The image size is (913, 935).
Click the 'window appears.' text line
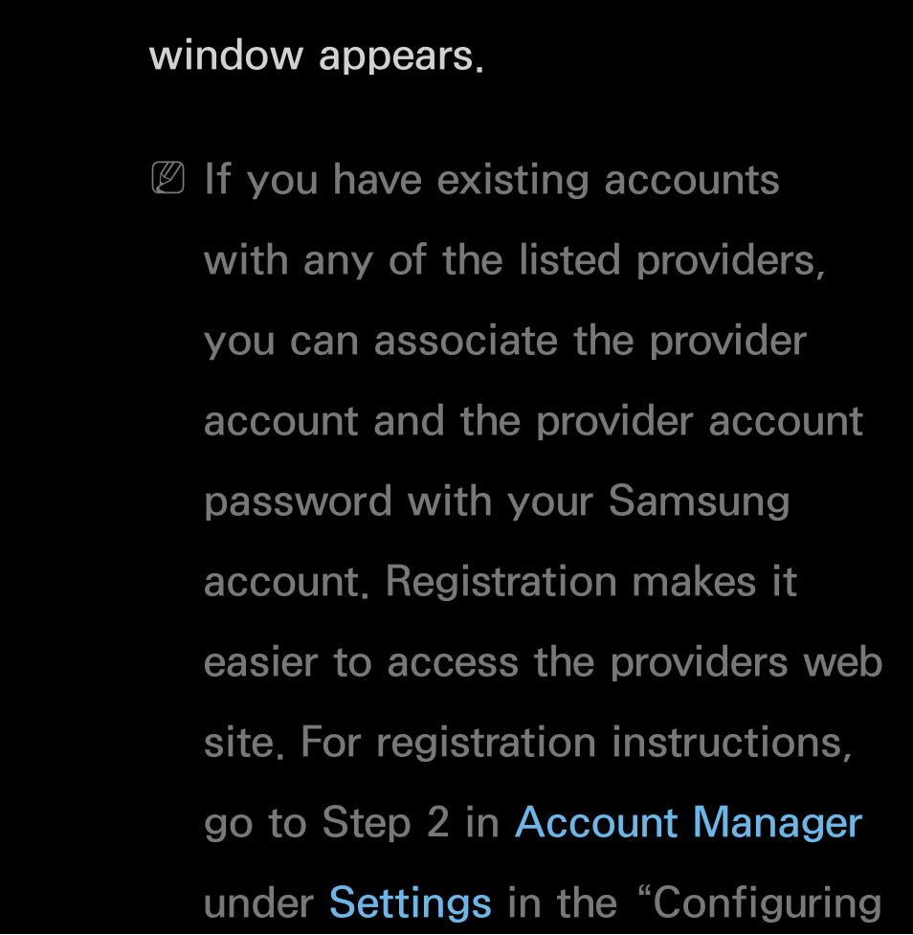click(x=316, y=56)
